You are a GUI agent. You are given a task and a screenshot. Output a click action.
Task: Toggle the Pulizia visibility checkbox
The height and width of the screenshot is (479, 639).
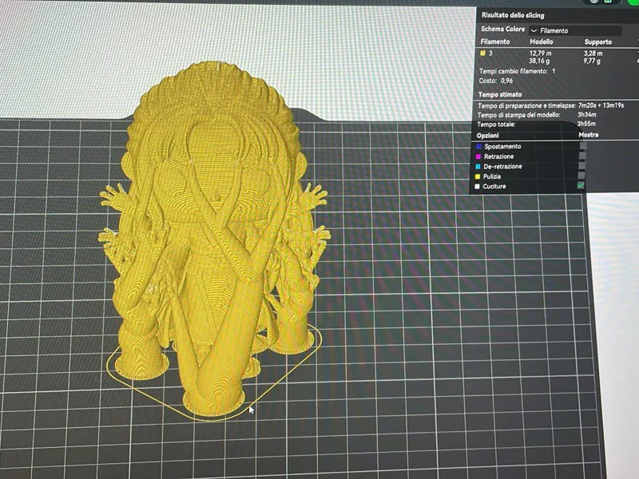581,175
